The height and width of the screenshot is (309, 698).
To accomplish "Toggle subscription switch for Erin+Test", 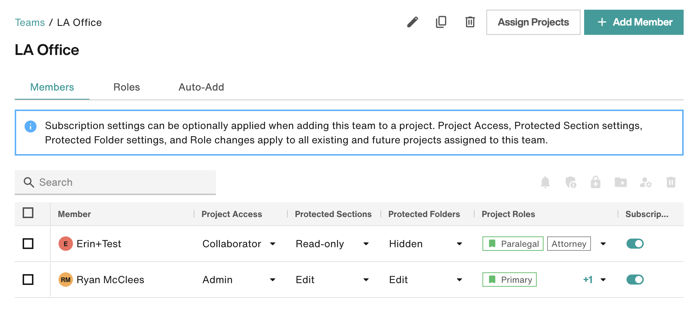I will [x=635, y=244].
